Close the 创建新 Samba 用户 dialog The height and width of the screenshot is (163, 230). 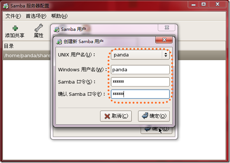[164, 40]
